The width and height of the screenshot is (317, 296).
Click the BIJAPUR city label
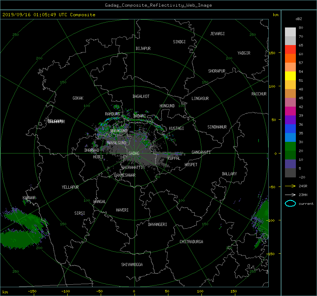click(143, 49)
